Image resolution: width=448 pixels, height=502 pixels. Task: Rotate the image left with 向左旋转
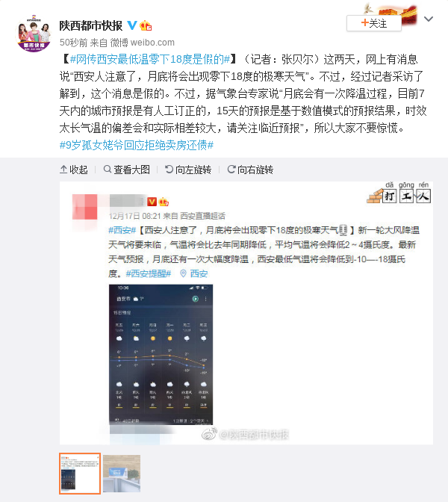188,170
